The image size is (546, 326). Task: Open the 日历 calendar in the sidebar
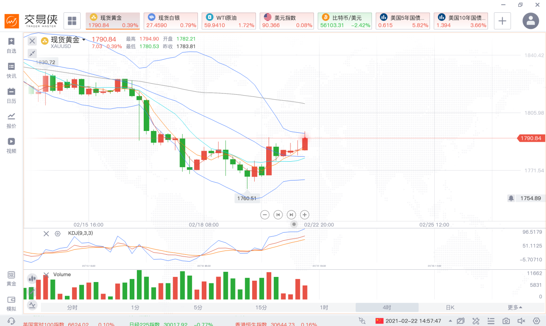(11, 95)
